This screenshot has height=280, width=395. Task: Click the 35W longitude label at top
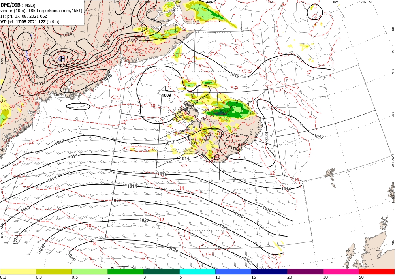click(116, 2)
